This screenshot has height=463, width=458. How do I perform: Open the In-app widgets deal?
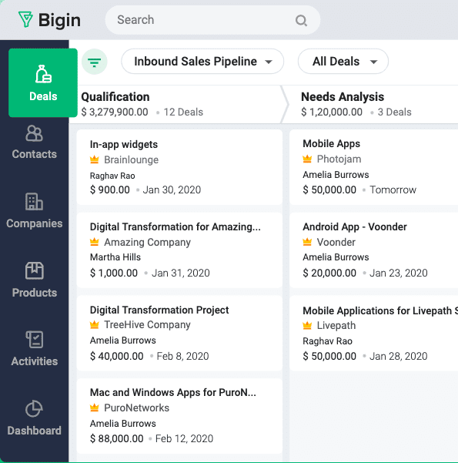(124, 144)
